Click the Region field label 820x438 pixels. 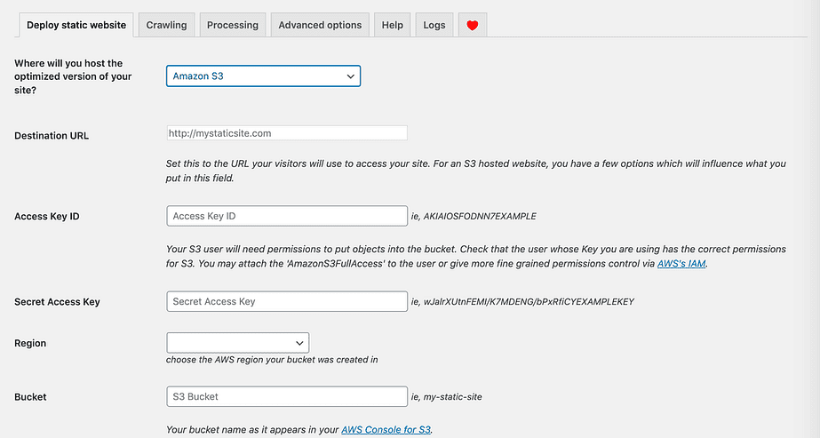click(x=30, y=343)
